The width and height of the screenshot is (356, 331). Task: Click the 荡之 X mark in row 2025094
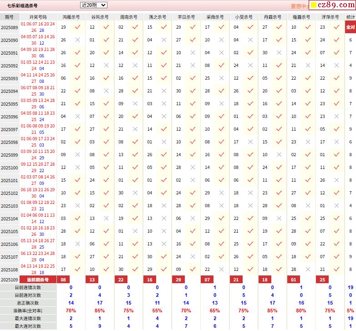coord(164,91)
